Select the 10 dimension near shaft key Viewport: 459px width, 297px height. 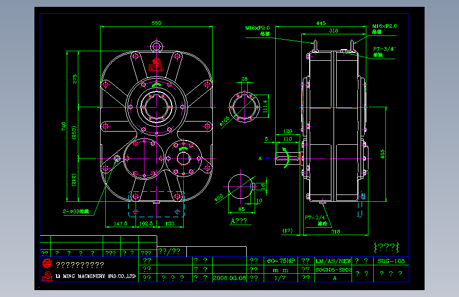click(259, 201)
